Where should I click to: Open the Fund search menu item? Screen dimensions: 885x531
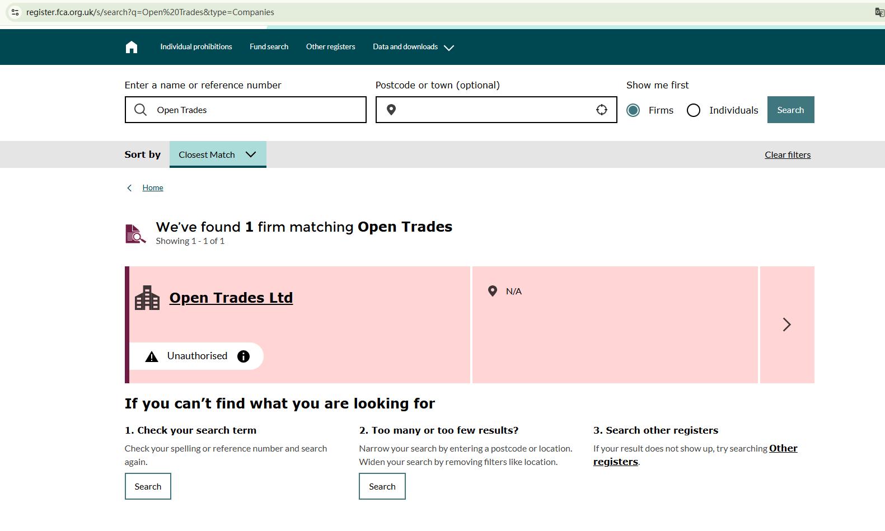(269, 47)
